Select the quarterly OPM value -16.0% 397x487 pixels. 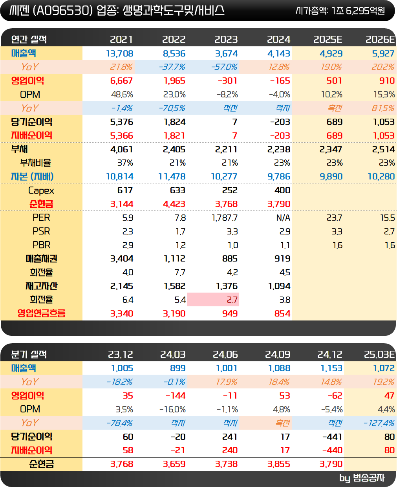(172, 410)
